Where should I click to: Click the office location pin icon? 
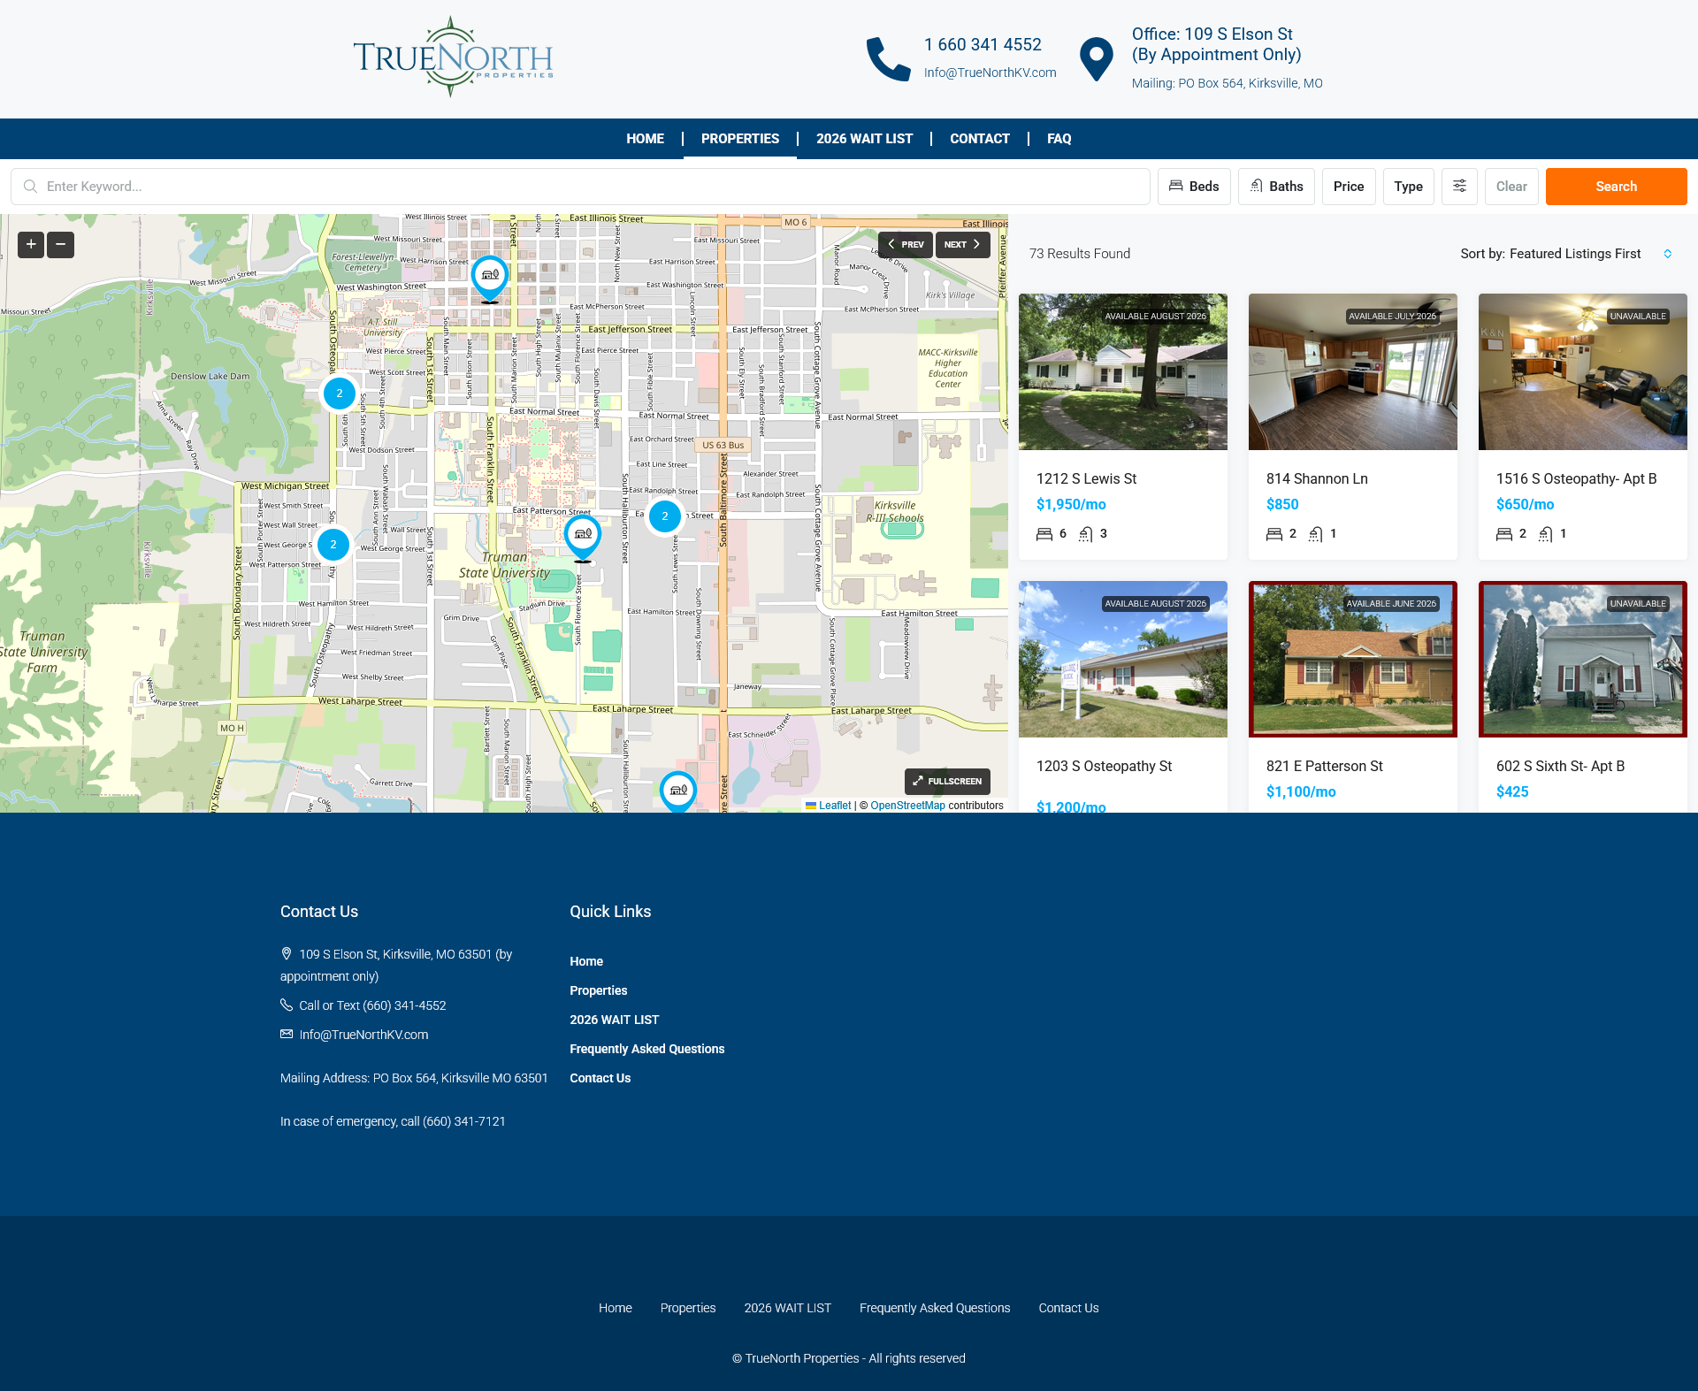pyautogui.click(x=1096, y=59)
